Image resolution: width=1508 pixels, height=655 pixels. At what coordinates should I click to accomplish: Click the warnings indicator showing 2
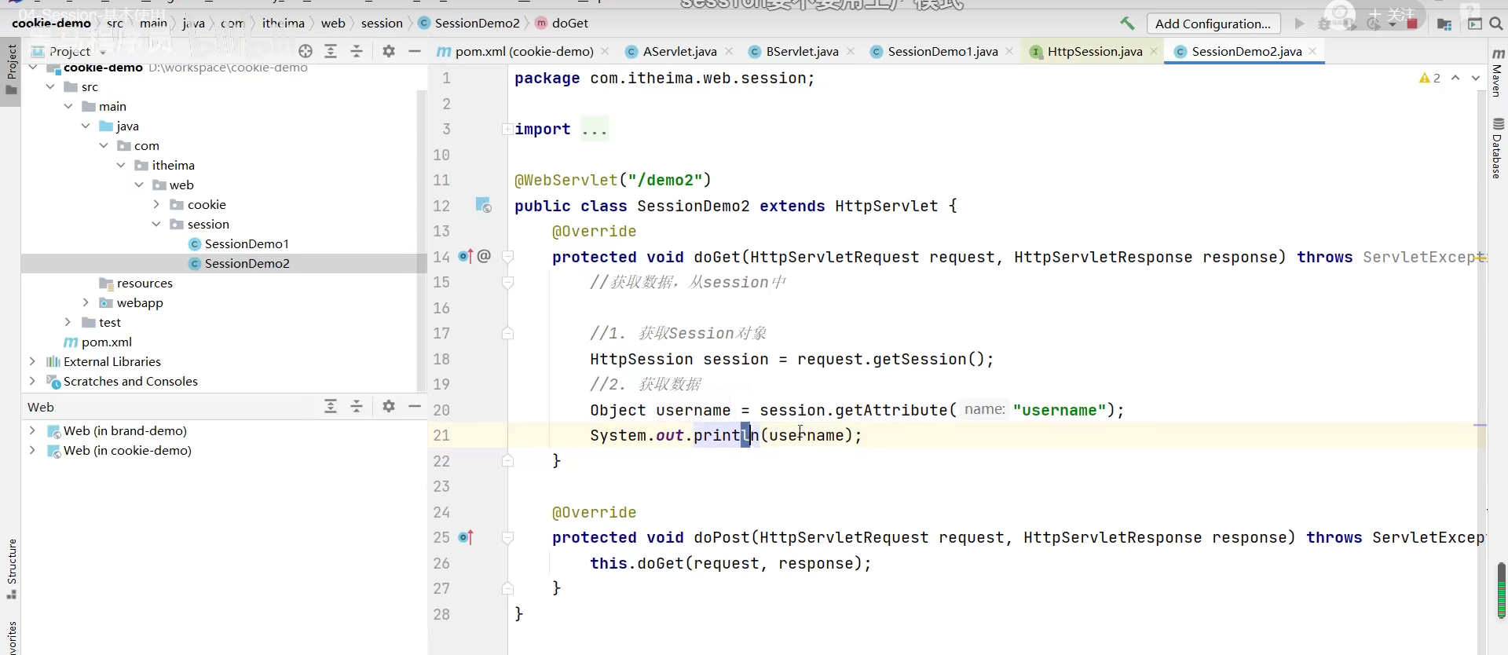tap(1429, 78)
